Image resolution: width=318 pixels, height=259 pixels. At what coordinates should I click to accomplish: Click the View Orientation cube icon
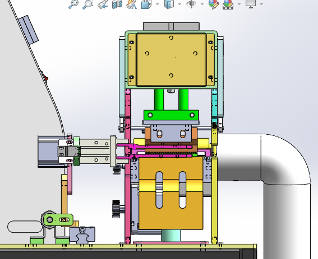pos(146,4)
